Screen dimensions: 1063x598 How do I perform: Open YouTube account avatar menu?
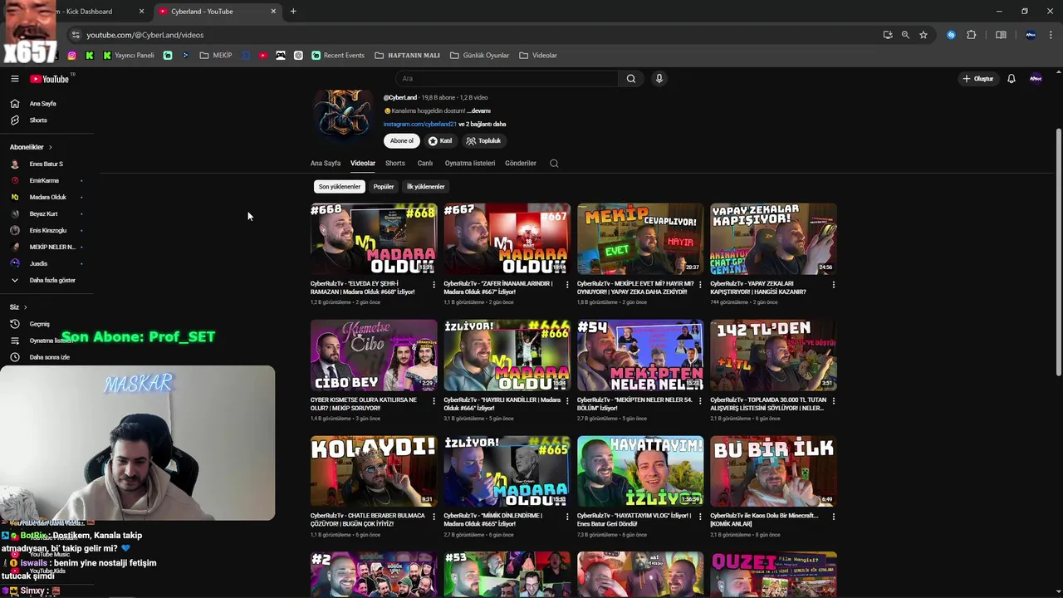tap(1036, 79)
